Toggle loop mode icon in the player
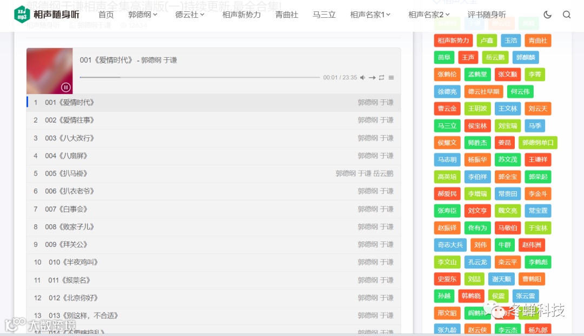Screen dimensions: 584x336 [381, 77]
